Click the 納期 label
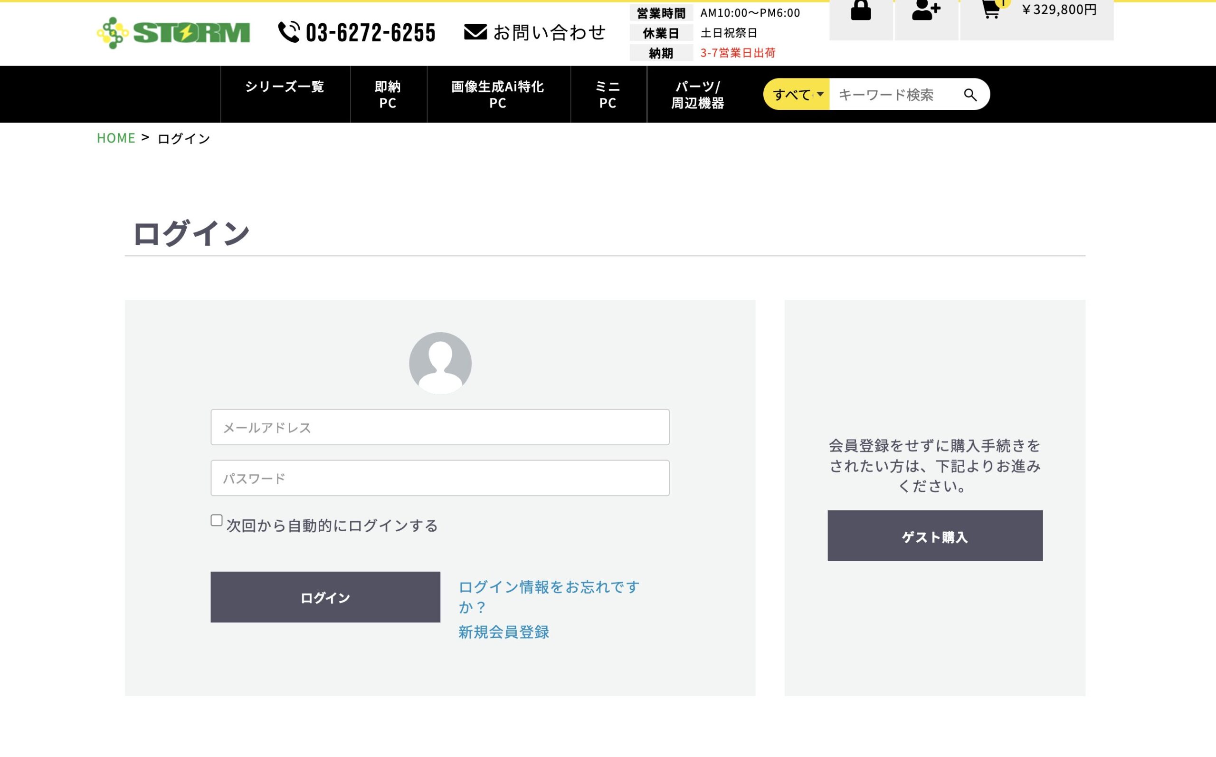 click(x=661, y=53)
